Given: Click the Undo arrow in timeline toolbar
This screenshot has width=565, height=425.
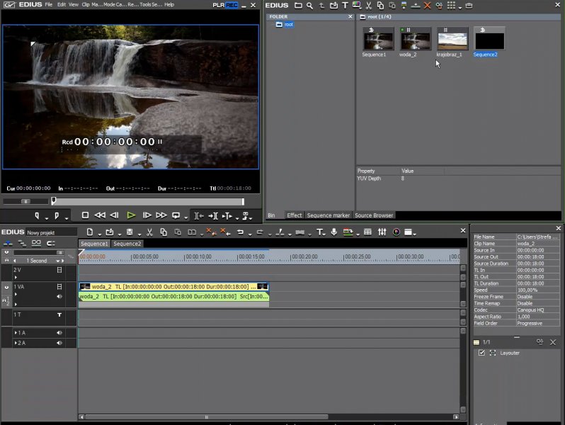Looking at the screenshot, I should (240, 232).
